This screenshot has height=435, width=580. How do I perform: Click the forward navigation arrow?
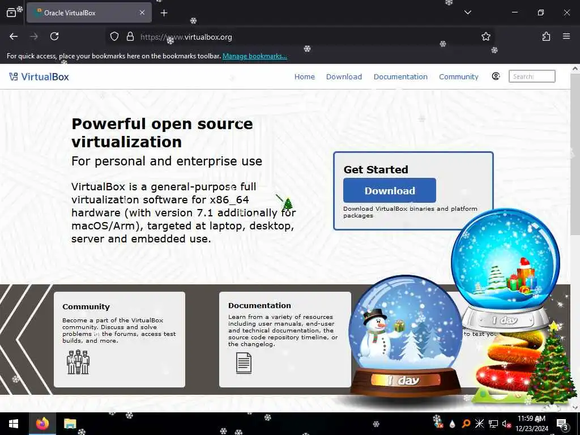[34, 36]
